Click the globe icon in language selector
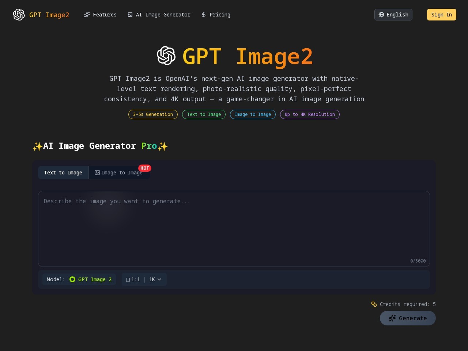The height and width of the screenshot is (351, 468). point(381,15)
